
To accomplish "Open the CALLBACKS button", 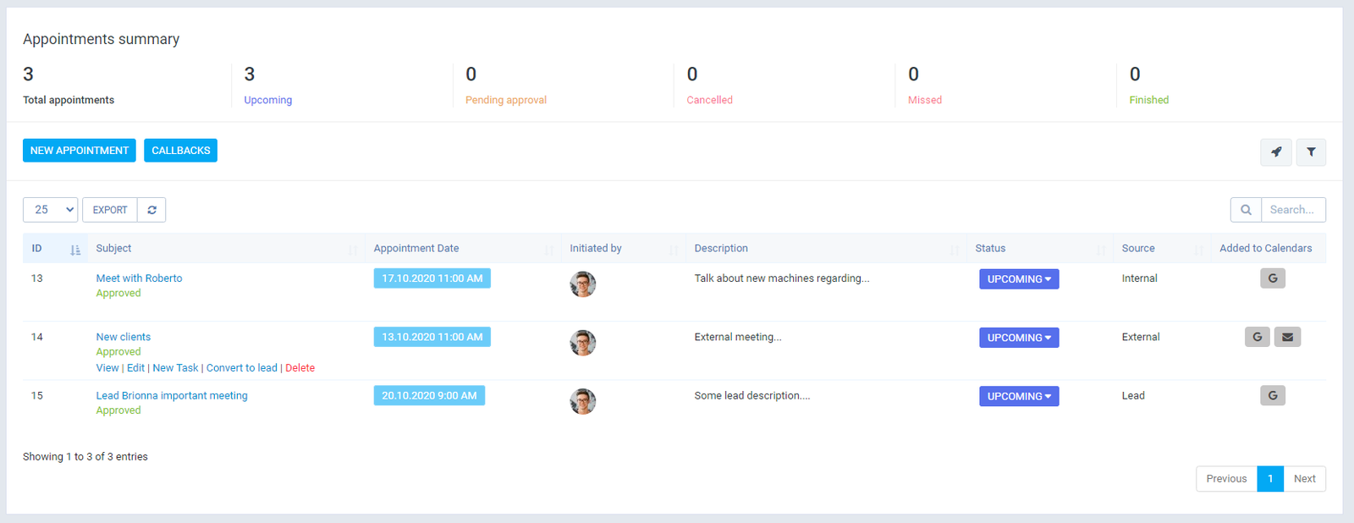I will (180, 151).
